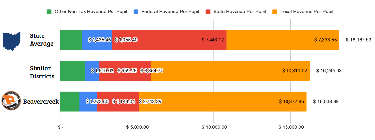Image resolution: width=375 pixels, height=140 pixels.
Task: Click Similar Districts value $ 959.25
Action: pos(127,71)
